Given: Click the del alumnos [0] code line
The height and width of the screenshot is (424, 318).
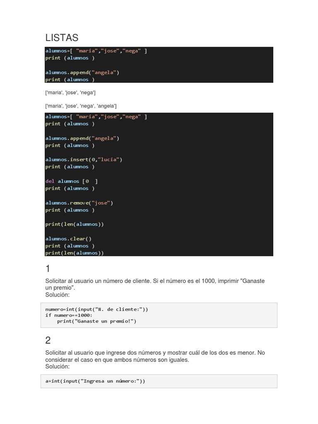Looking at the screenshot, I should [x=71, y=181].
